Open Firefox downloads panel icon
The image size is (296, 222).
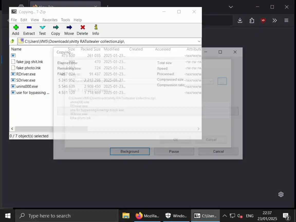click(240, 20)
